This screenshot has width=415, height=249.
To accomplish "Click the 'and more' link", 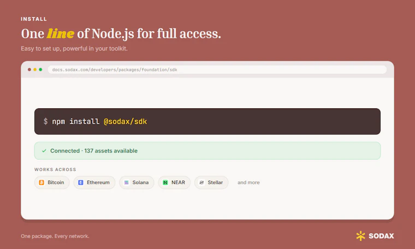I will pos(248,182).
